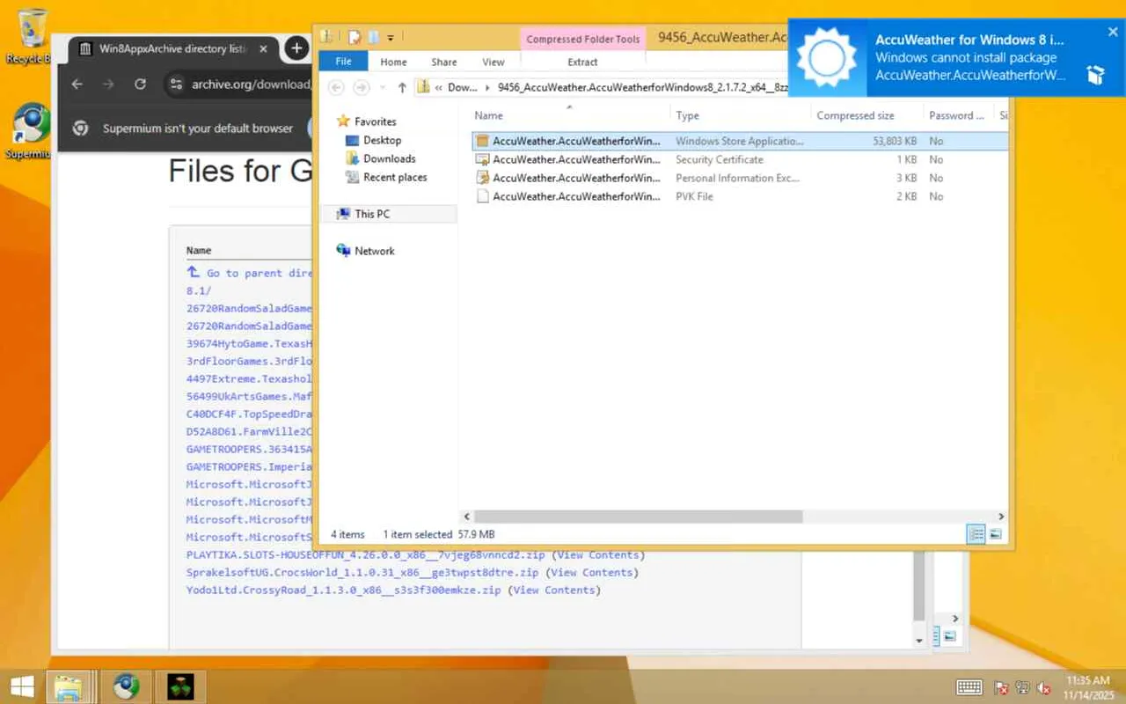Click the browser forward arrow

pos(108,84)
